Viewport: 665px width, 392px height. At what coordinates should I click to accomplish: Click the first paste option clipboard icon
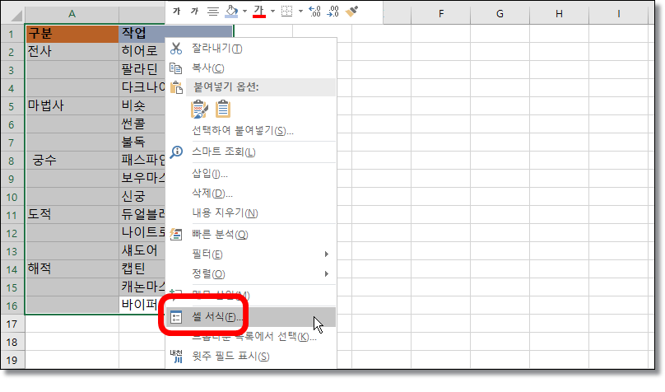(x=199, y=109)
